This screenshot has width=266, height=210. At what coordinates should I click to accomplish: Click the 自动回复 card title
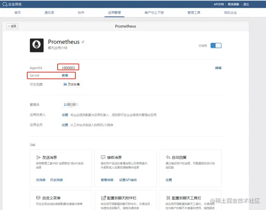pyautogui.click(x=179, y=158)
